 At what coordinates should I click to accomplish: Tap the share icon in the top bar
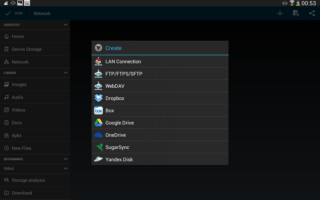pyautogui.click(x=312, y=13)
